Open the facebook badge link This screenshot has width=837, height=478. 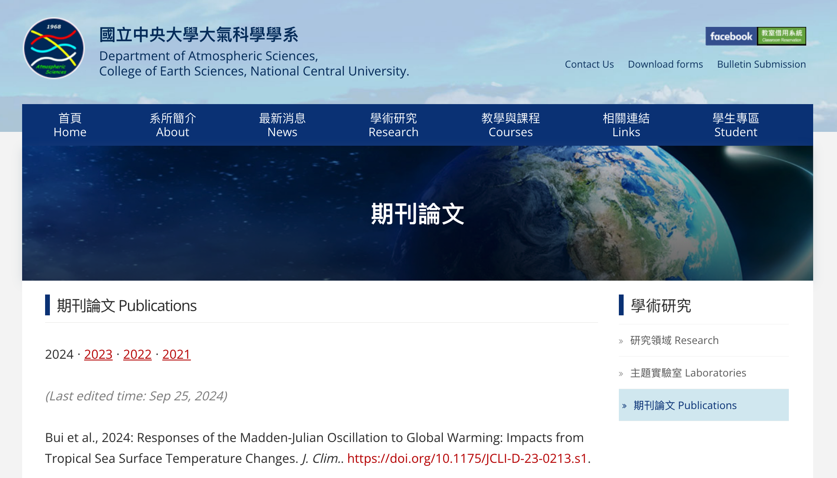(731, 36)
